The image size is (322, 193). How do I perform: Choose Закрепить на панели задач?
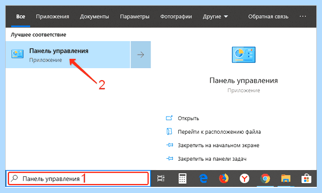[x=212, y=159]
